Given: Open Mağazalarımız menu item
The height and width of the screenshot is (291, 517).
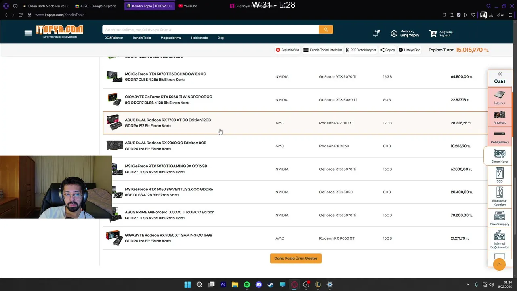Looking at the screenshot, I should 171,38.
